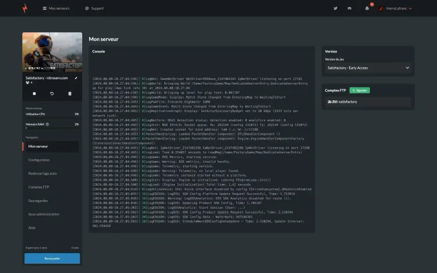This screenshot has width=437, height=273.
Task: Open the Twitter link icon
Action: click(336, 8)
